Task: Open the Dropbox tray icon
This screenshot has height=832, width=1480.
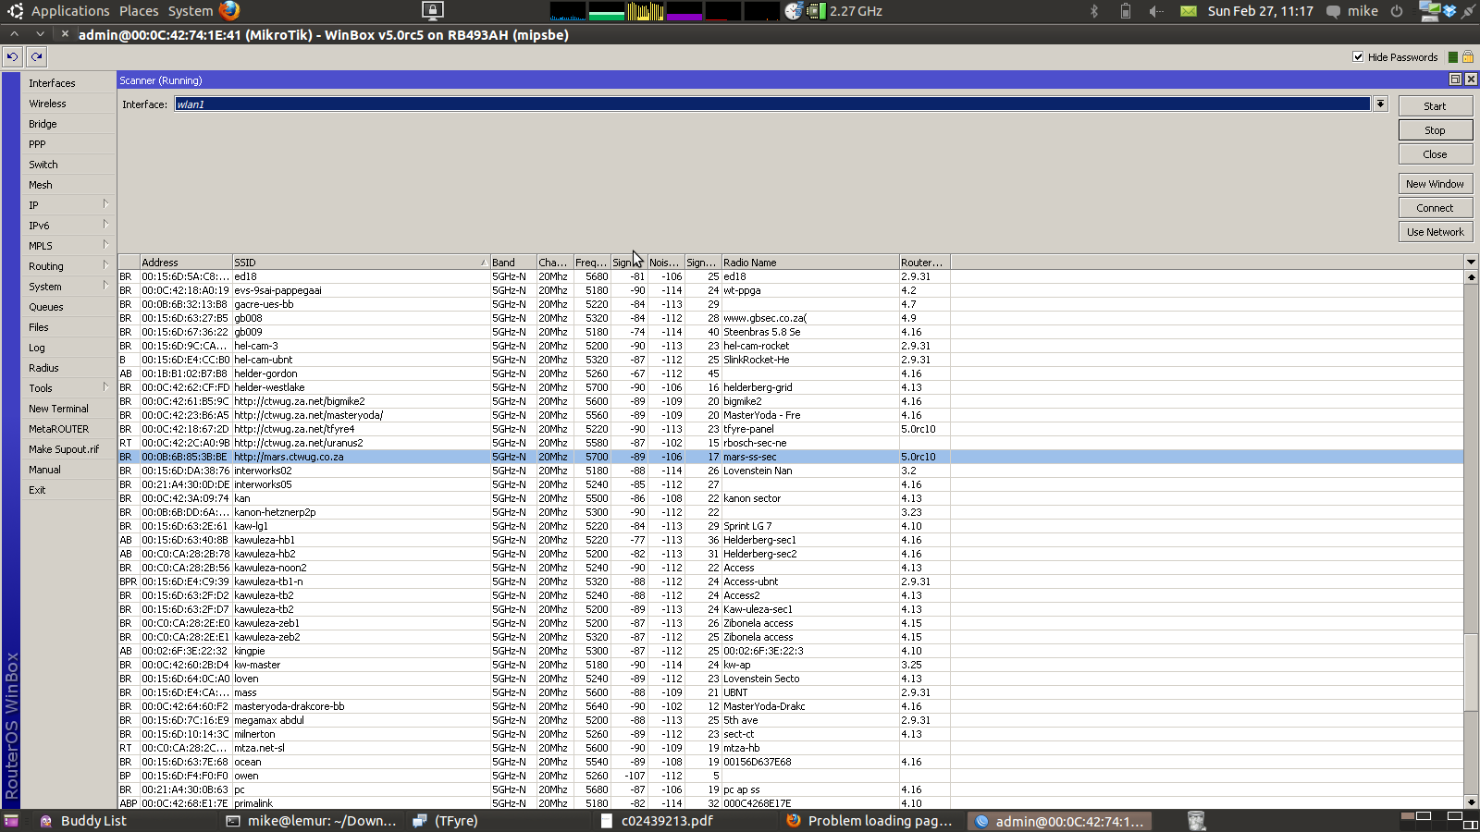Action: pyautogui.click(x=1449, y=11)
